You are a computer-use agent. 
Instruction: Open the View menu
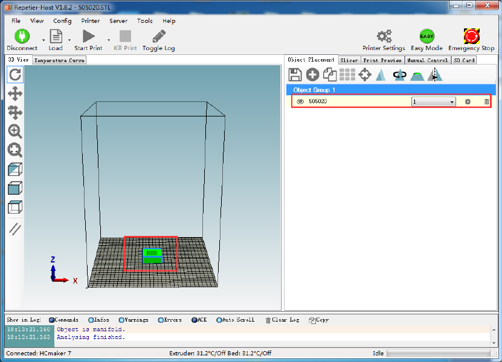pos(37,21)
